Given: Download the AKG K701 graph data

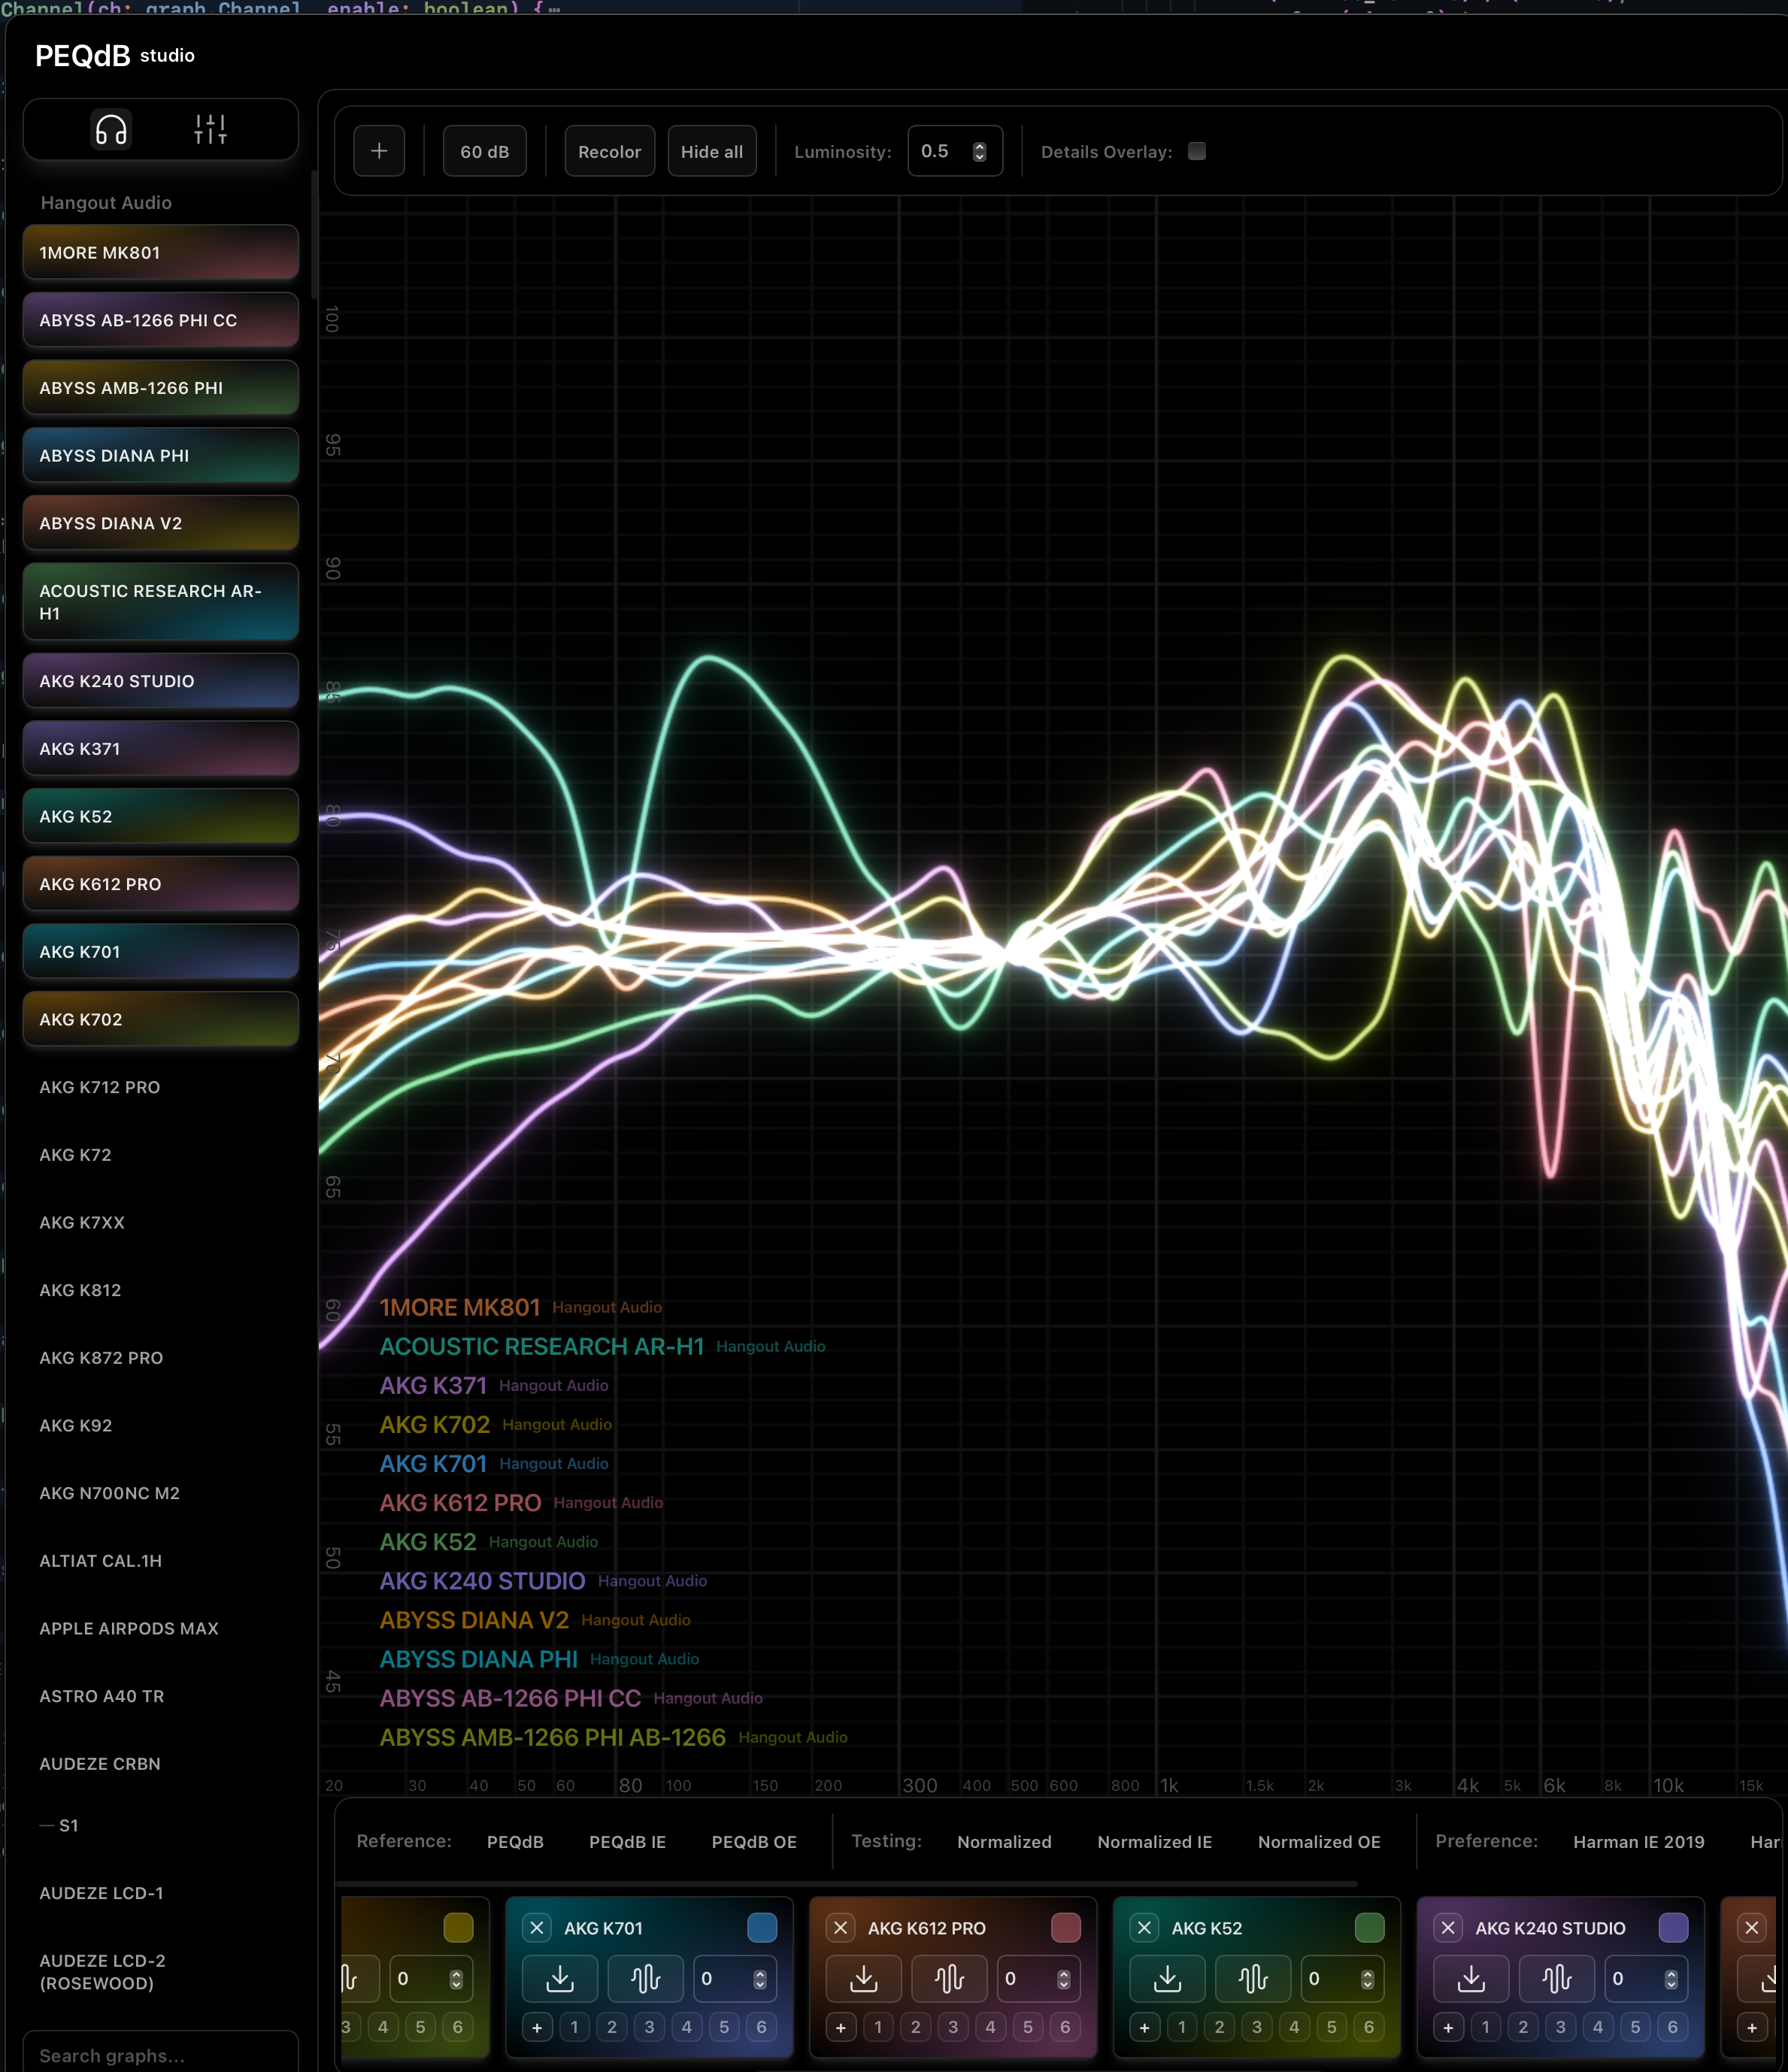Looking at the screenshot, I should (560, 1978).
